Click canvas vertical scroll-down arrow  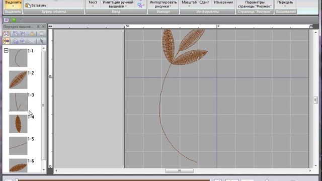click(315, 165)
